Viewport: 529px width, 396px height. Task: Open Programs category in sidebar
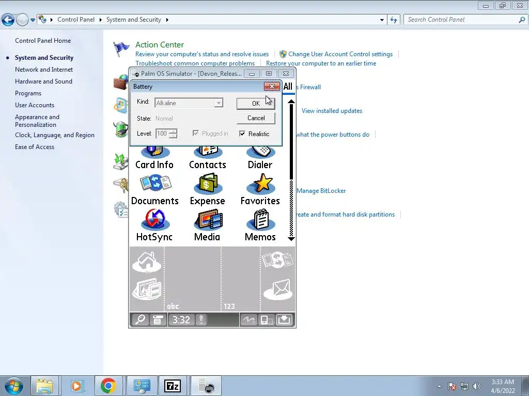click(x=28, y=93)
